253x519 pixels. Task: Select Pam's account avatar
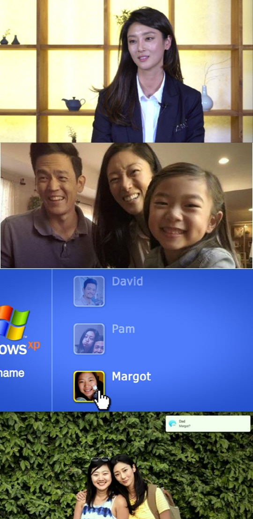pos(89,339)
